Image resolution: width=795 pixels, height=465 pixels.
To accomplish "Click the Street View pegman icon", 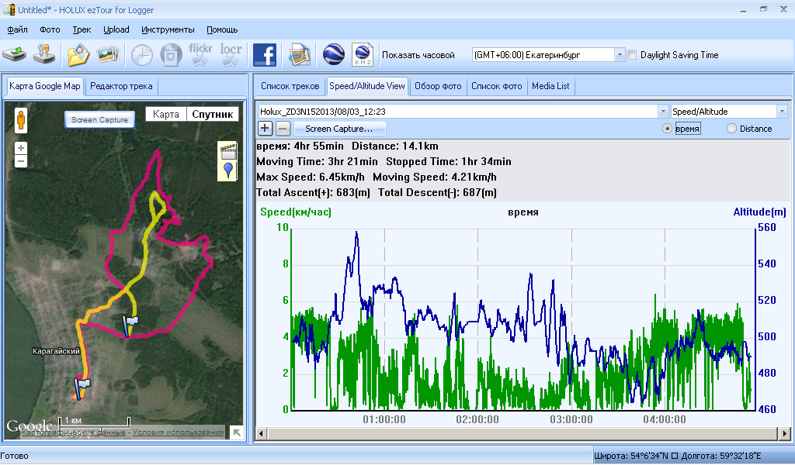I will pyautogui.click(x=21, y=120).
